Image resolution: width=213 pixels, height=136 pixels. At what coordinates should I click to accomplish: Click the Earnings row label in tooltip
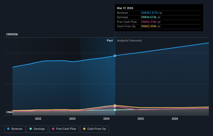(x=122, y=17)
